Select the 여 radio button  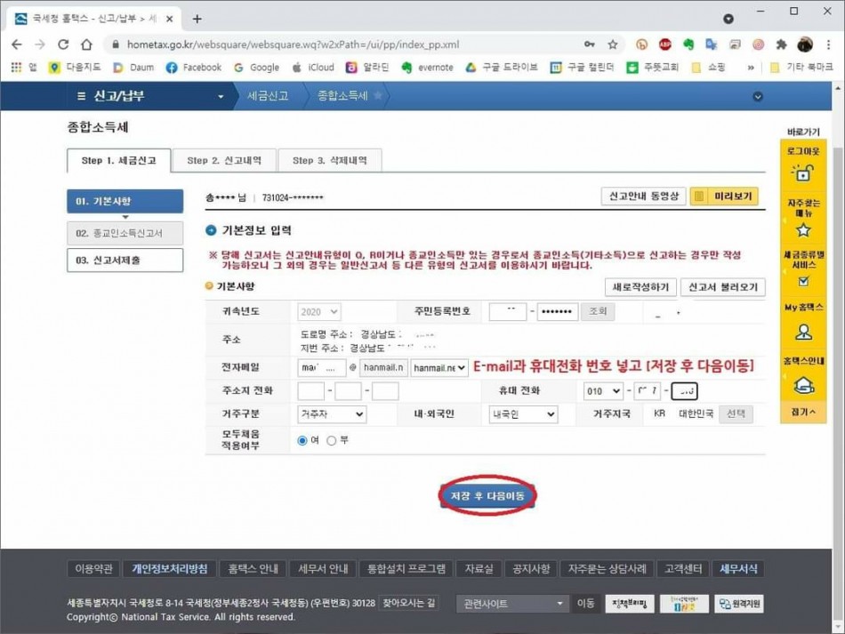coord(302,440)
